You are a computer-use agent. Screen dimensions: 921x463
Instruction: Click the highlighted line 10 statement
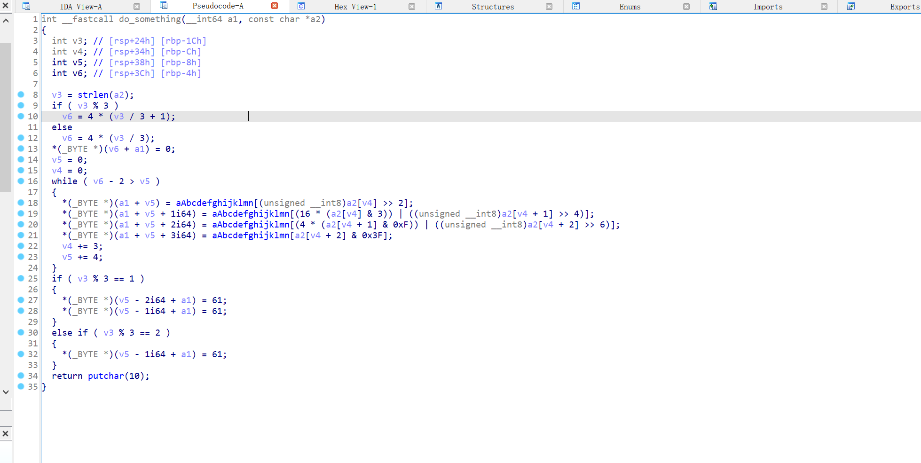click(x=120, y=116)
